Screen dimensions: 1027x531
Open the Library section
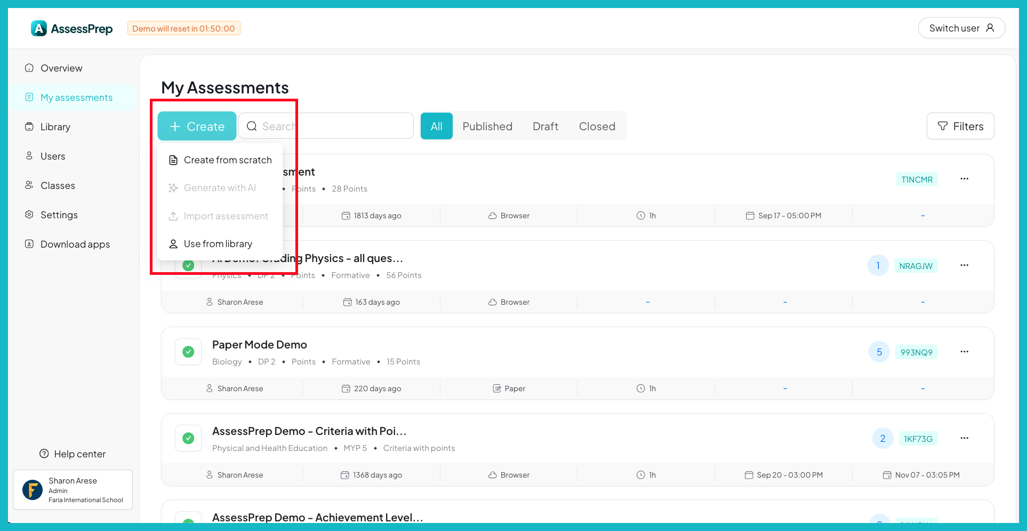tap(55, 126)
